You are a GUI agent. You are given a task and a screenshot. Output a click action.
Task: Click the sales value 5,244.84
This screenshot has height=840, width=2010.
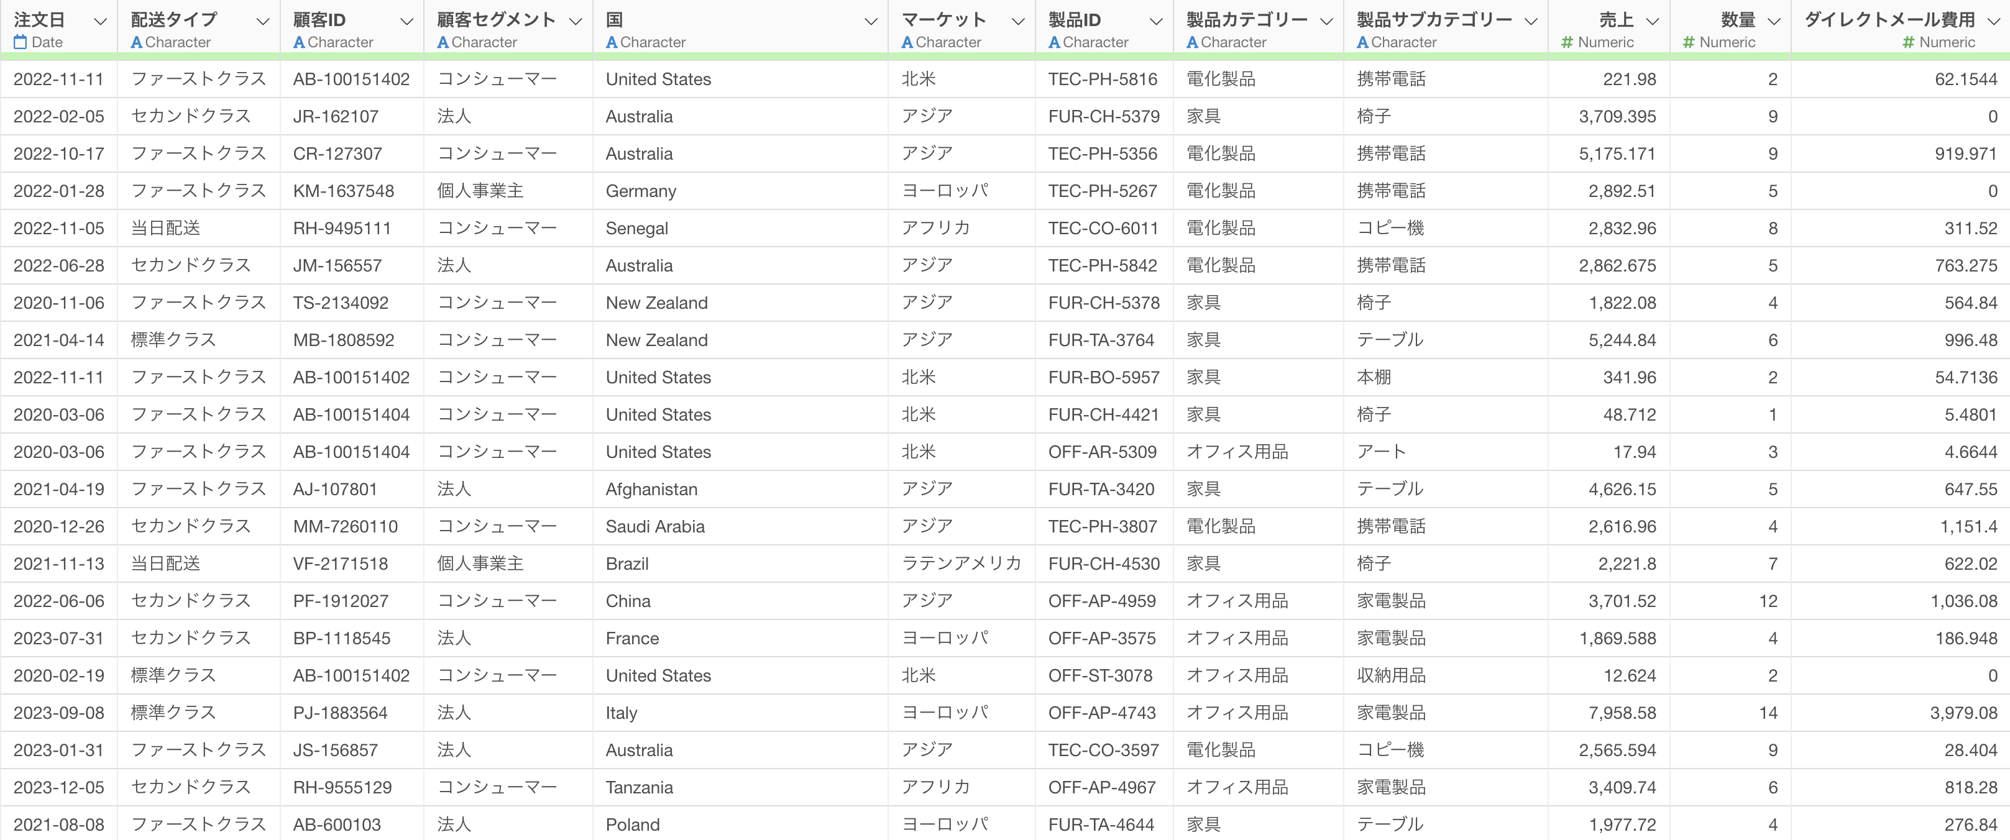point(1622,340)
